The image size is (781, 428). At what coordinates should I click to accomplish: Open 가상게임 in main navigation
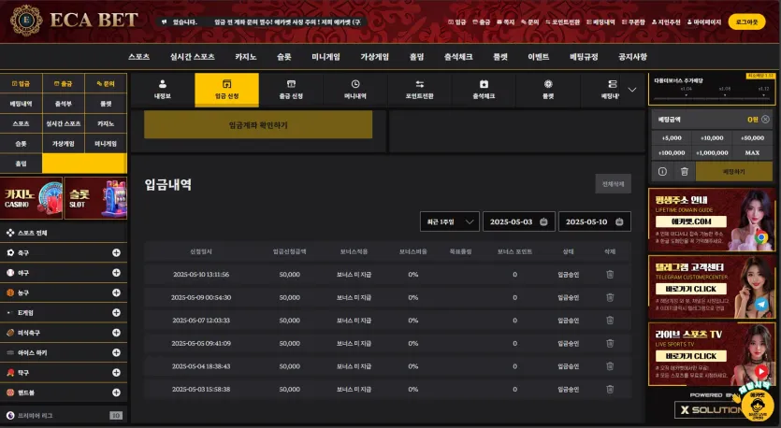click(374, 57)
